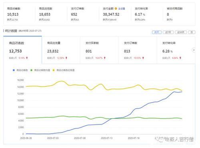The width and height of the screenshot is (200, 148).
Task: Click the 38,347.52 payment amount value
Action: 111,14
